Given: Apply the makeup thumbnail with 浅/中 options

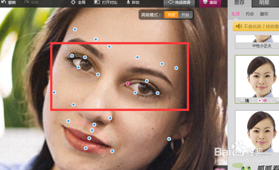Looking at the screenshot, I should (257, 76).
